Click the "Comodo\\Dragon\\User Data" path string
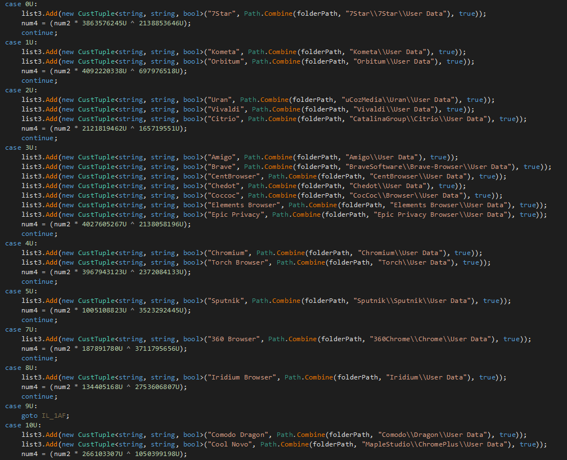567x460 pixels. click(x=433, y=435)
